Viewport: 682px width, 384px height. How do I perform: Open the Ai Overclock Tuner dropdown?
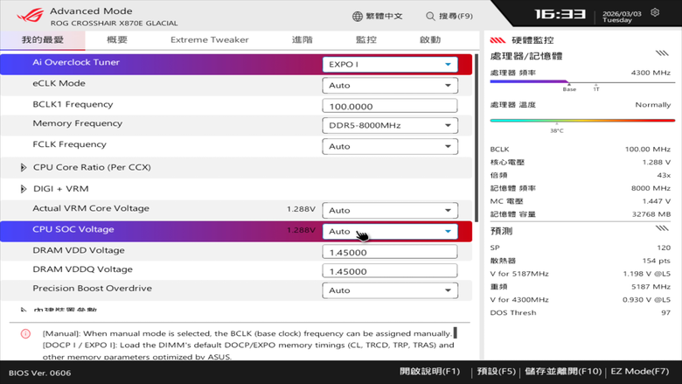390,65
